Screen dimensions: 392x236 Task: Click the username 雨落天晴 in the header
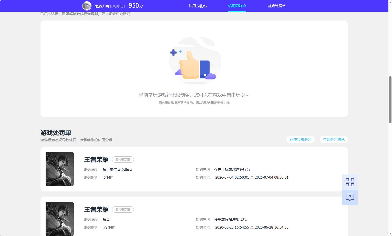click(102, 6)
